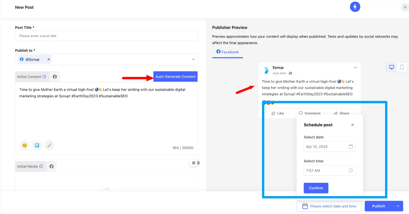Select the Facebook tab beside Initial Content

[x=55, y=77]
